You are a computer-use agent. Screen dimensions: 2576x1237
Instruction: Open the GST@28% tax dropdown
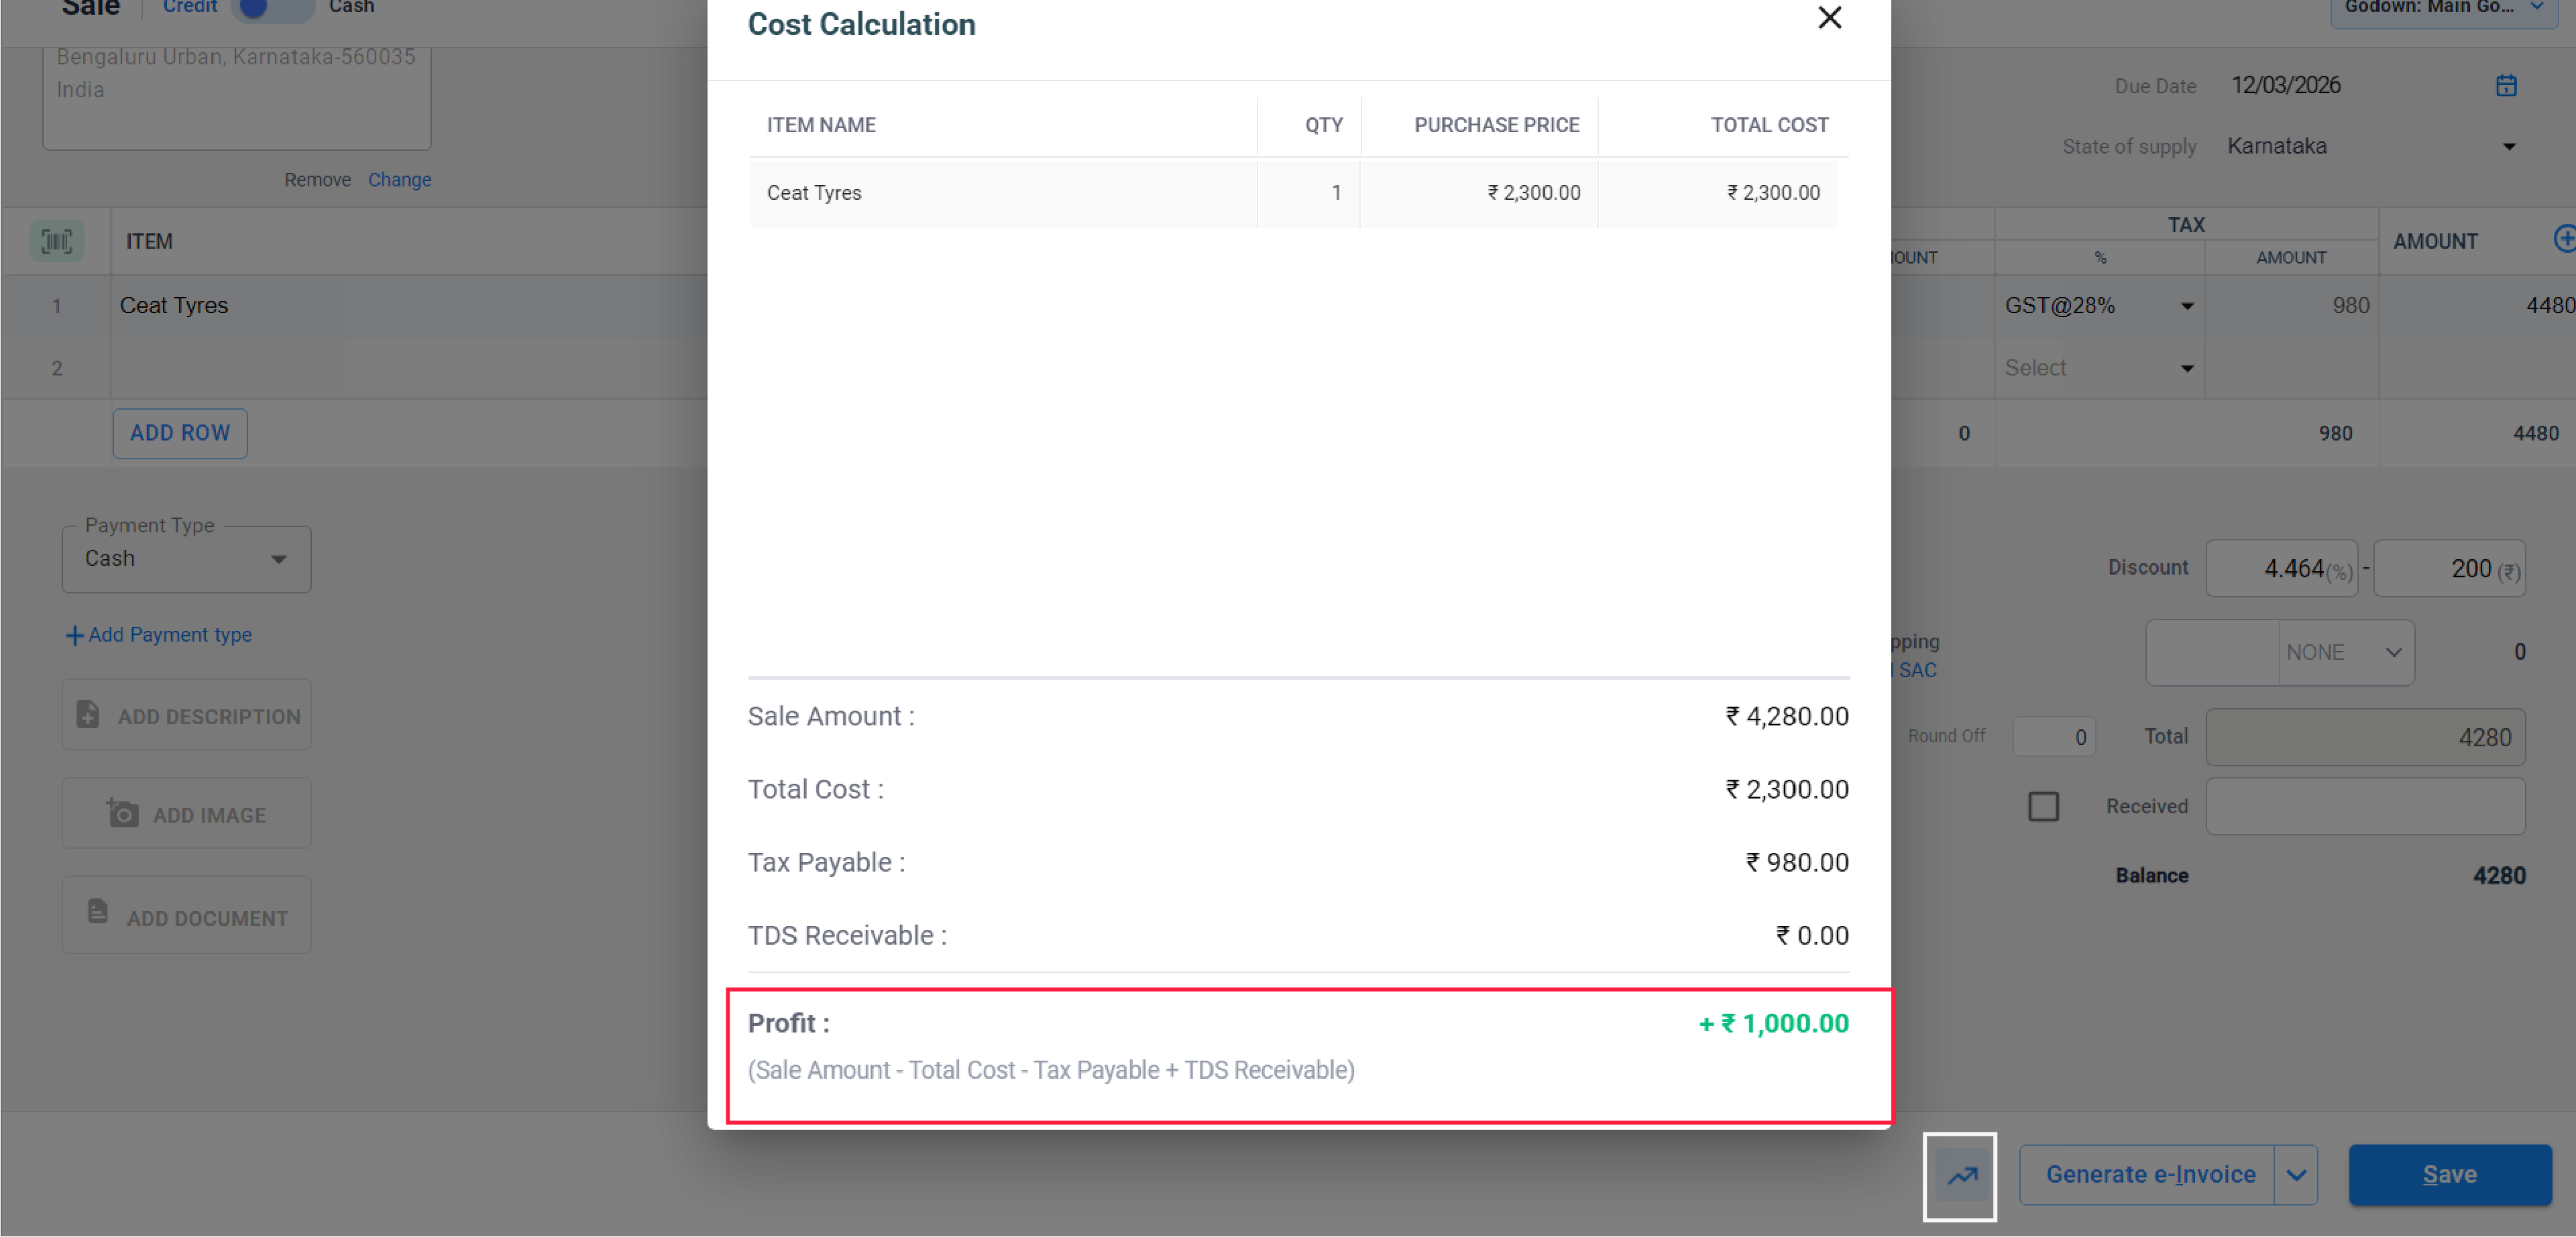[x=2186, y=306]
